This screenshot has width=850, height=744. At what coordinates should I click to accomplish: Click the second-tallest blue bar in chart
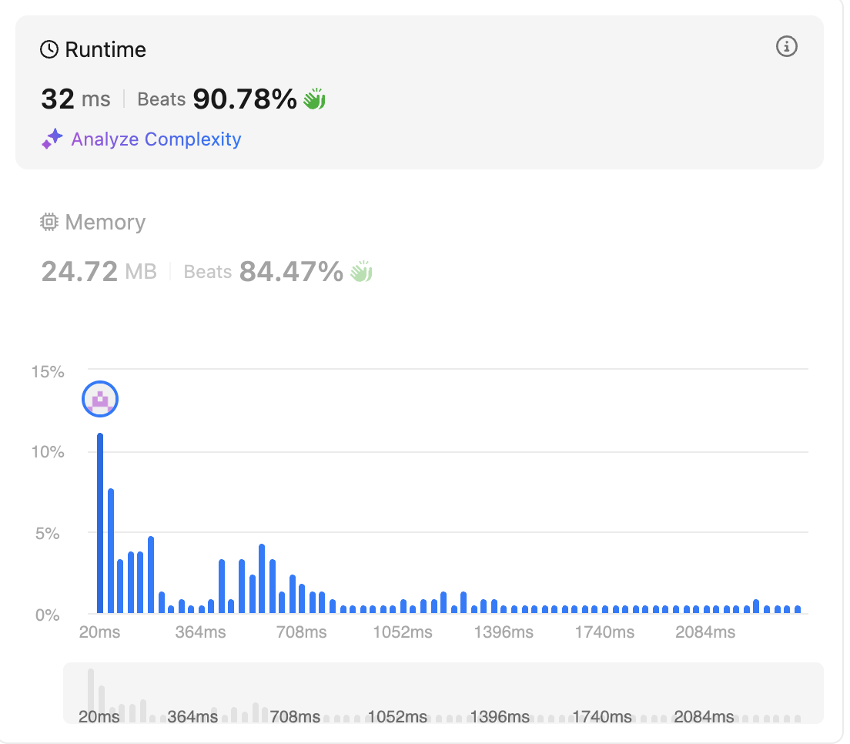111,551
